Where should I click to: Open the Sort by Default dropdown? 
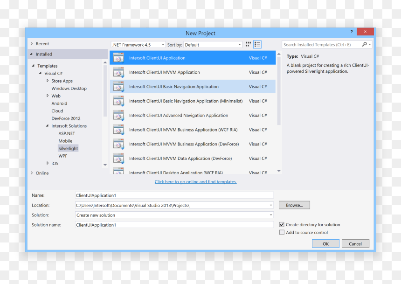(240, 45)
